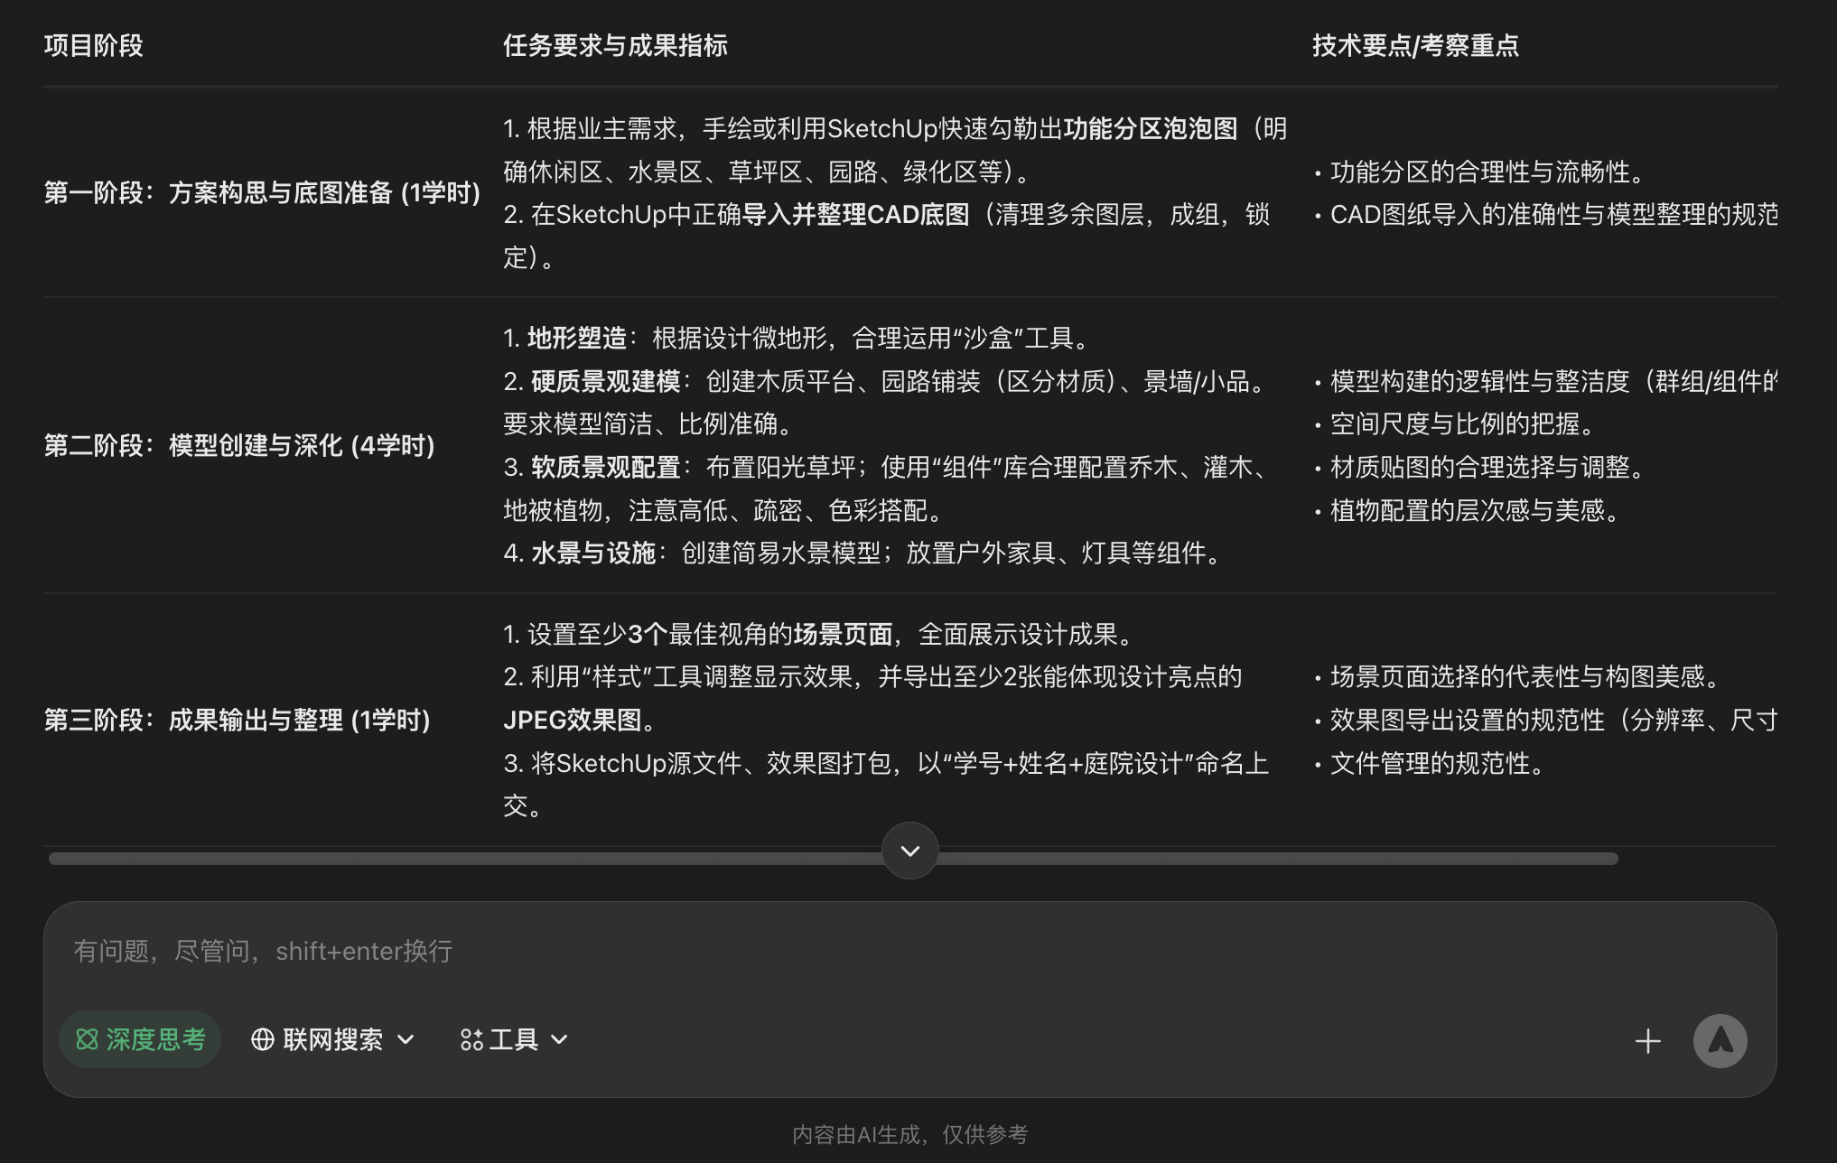Image resolution: width=1837 pixels, height=1163 pixels.
Task: Open the 工具 dropdown menu
Action: (560, 1040)
